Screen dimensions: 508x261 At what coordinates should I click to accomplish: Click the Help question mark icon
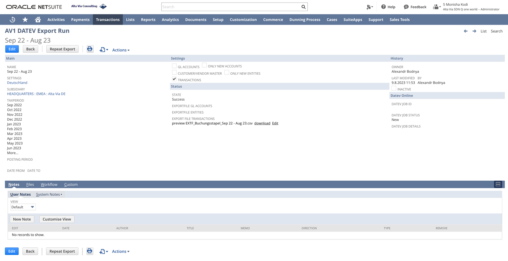coord(384,7)
